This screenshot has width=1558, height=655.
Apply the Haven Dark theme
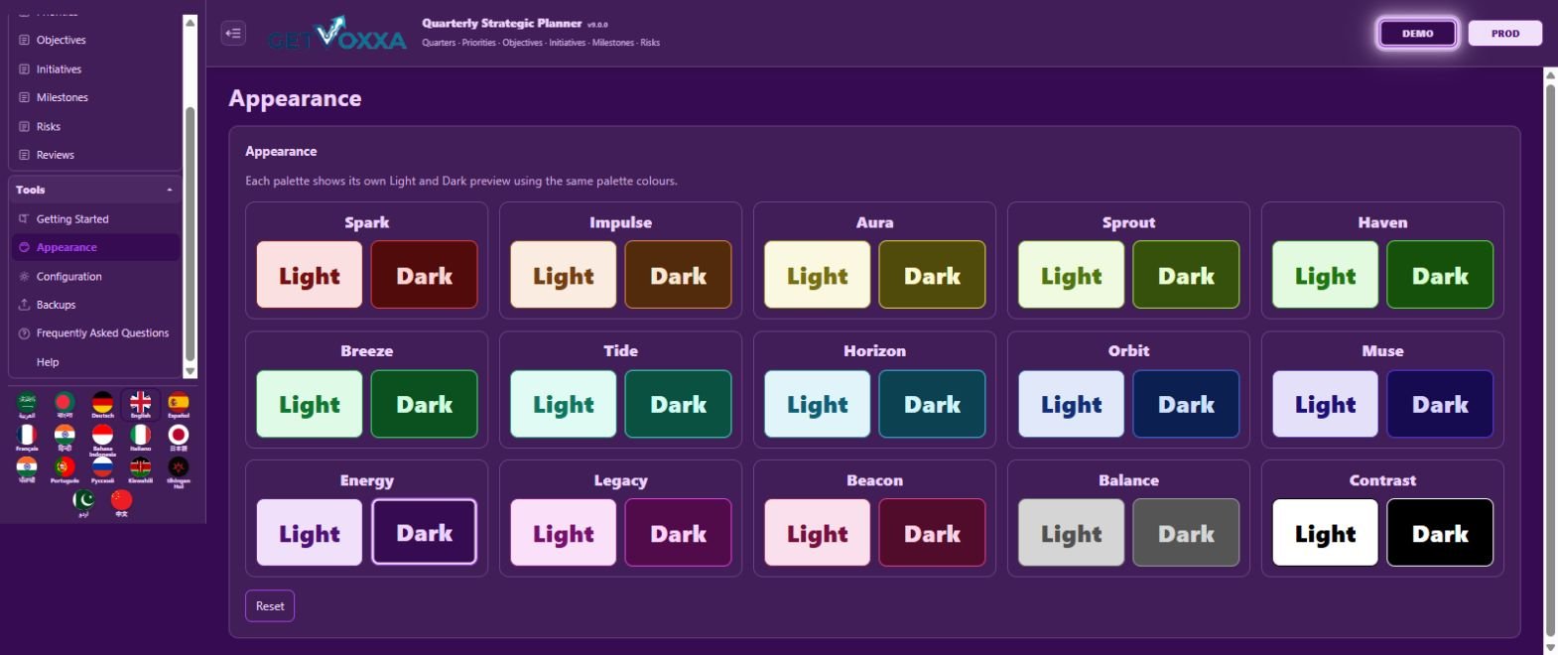tap(1441, 275)
